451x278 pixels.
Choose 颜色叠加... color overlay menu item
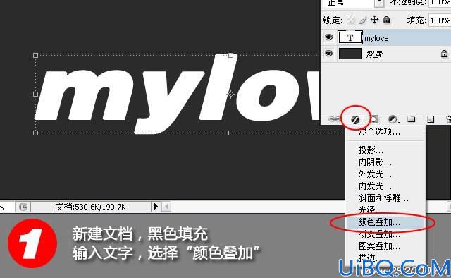pyautogui.click(x=379, y=222)
